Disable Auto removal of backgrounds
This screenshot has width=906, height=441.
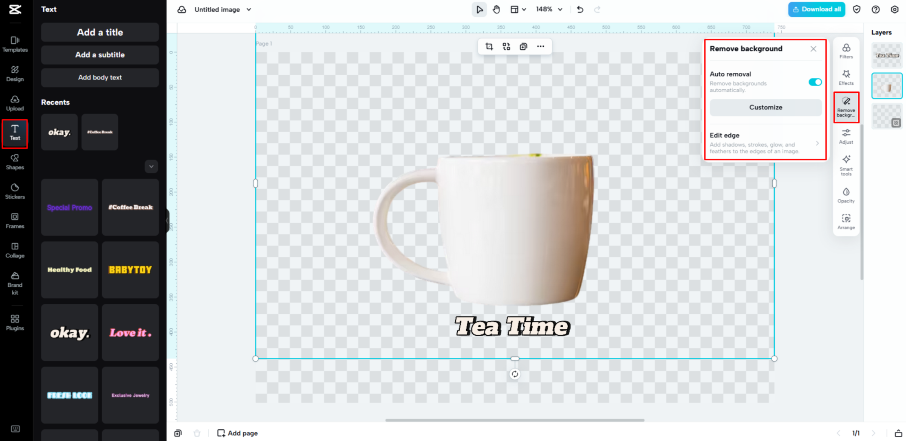815,82
